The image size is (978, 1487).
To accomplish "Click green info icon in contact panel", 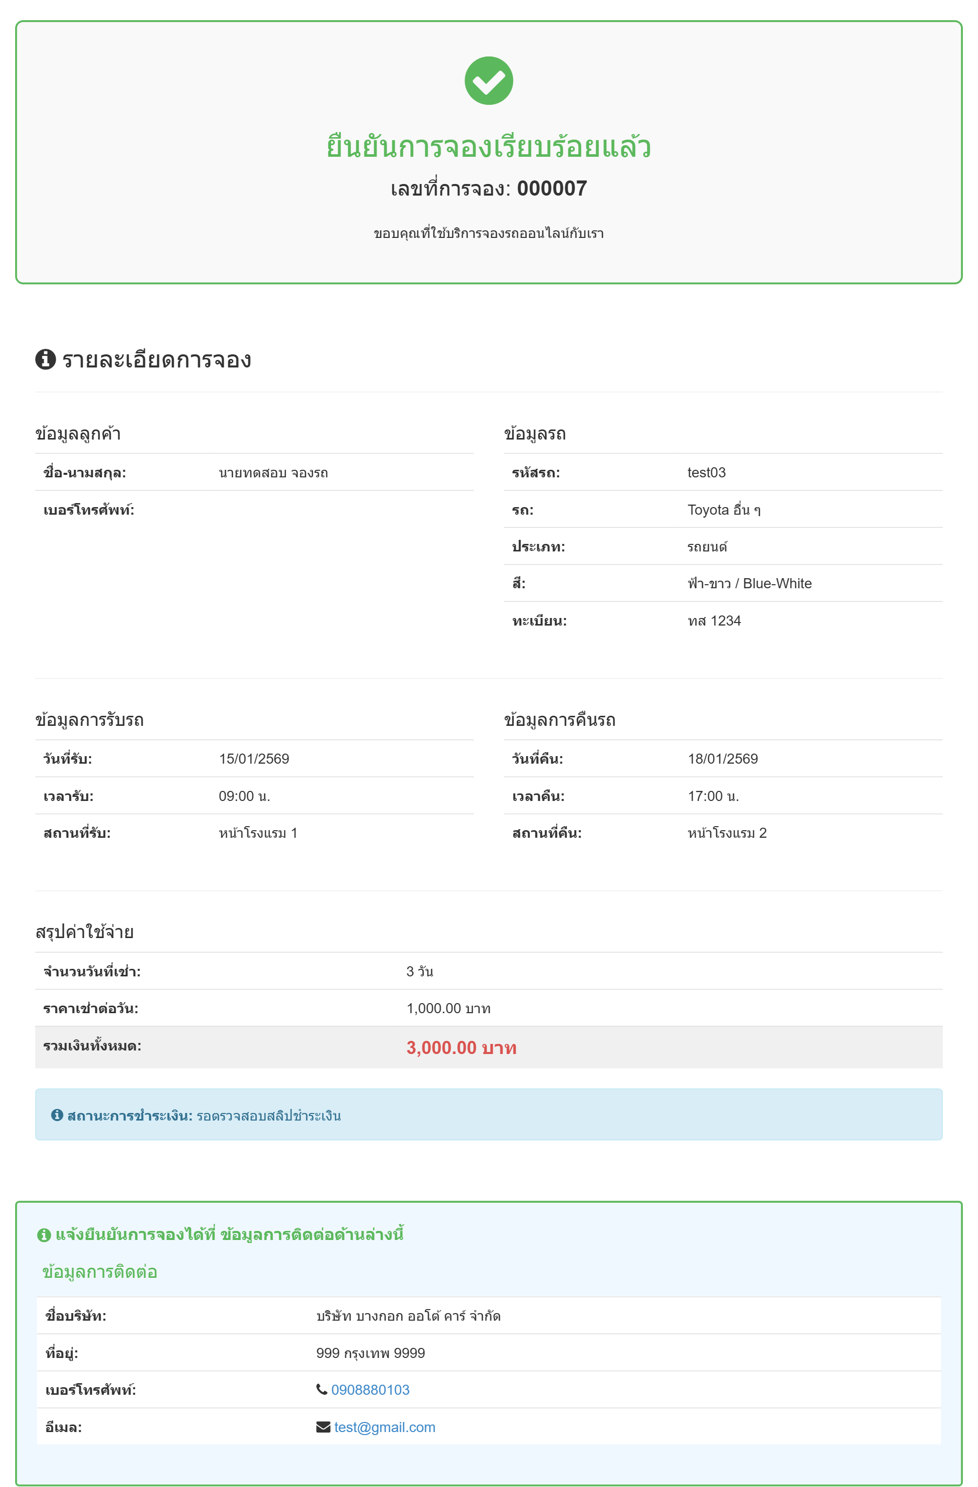I will click(44, 1235).
